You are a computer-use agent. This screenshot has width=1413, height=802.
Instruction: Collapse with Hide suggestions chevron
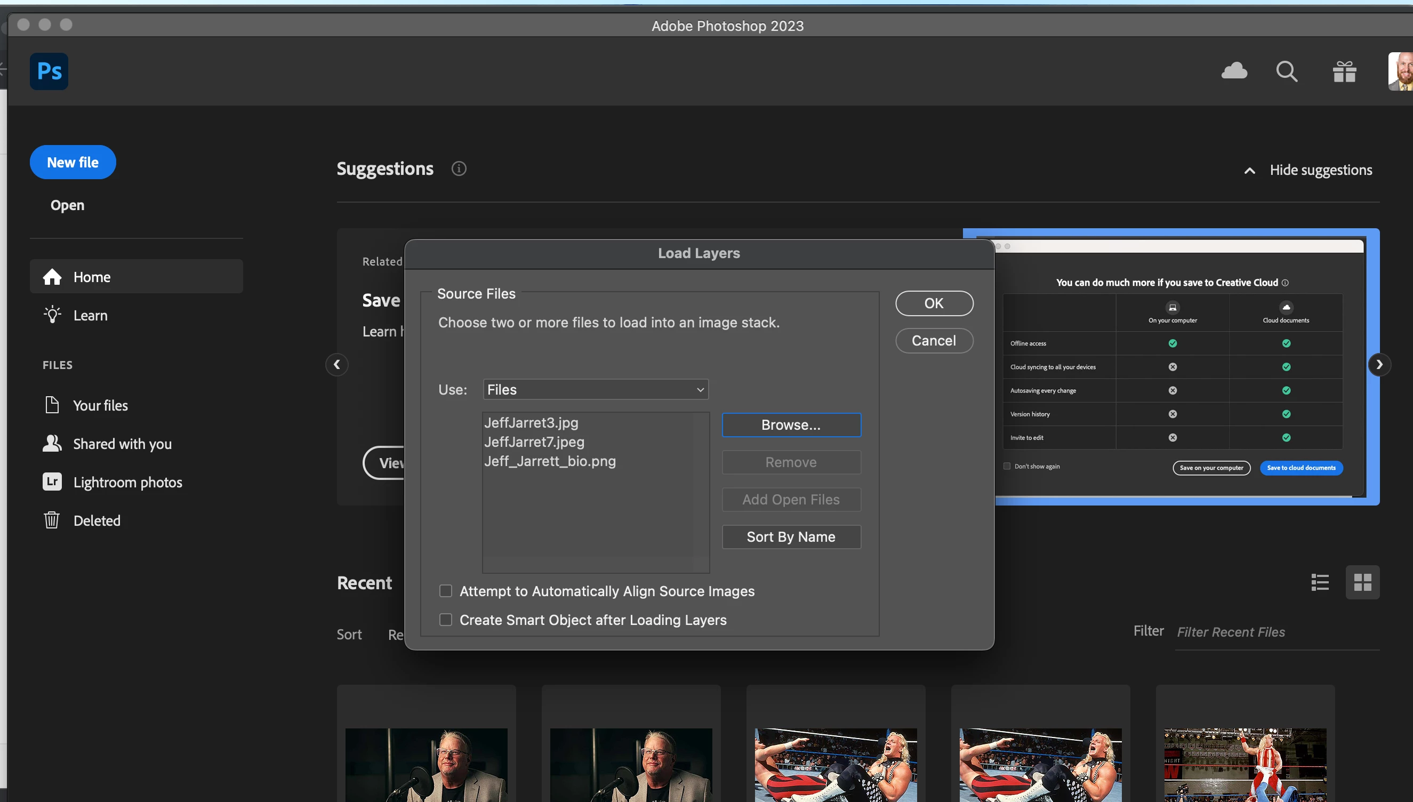pos(1250,171)
